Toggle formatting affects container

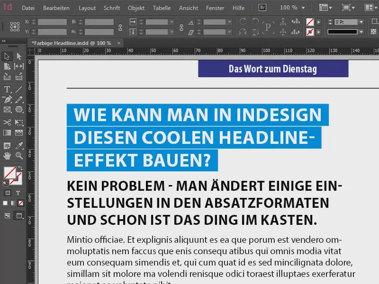8,193
